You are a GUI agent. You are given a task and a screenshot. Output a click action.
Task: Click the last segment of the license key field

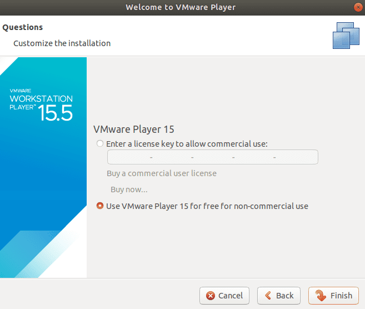pyautogui.click(x=296, y=157)
